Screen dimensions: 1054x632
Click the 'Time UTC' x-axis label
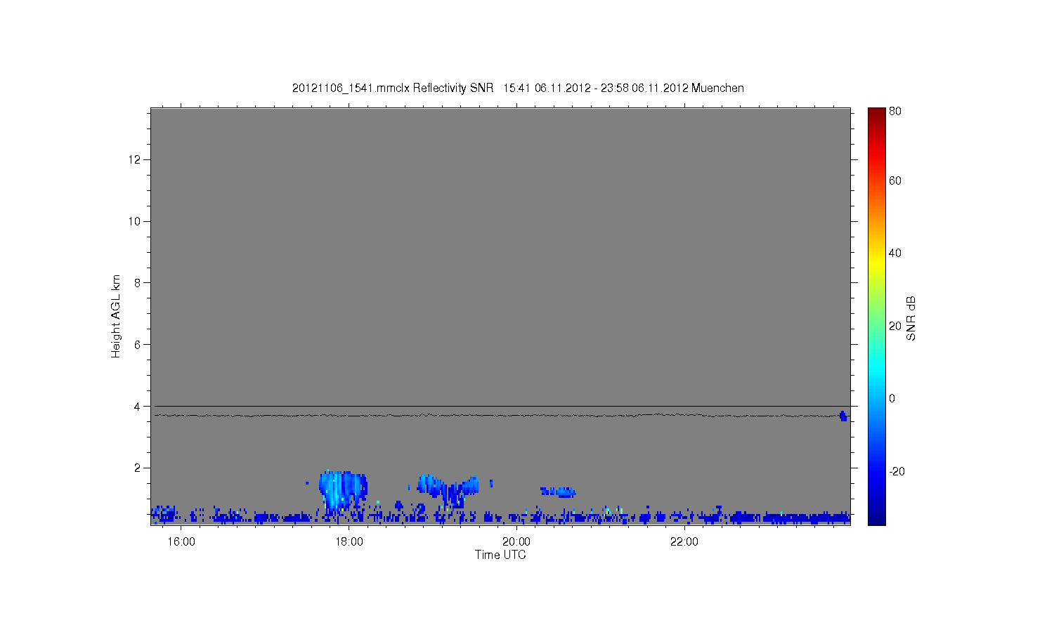500,555
